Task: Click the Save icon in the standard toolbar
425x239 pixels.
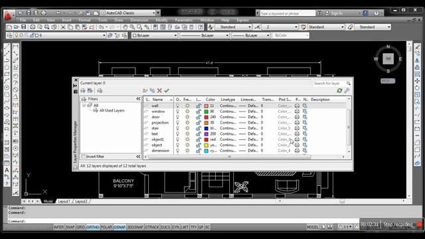Action: tap(24, 27)
